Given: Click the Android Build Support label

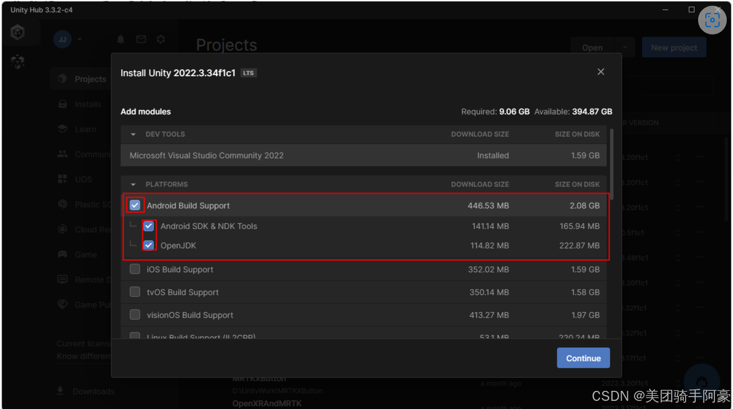Looking at the screenshot, I should (x=188, y=205).
